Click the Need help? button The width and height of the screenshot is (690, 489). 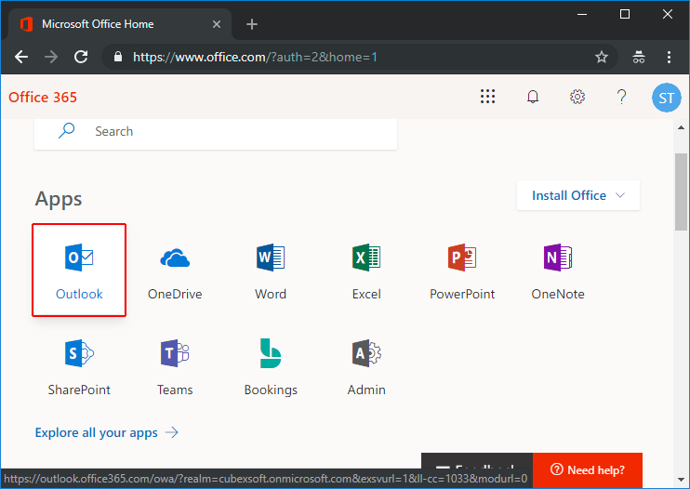588,470
